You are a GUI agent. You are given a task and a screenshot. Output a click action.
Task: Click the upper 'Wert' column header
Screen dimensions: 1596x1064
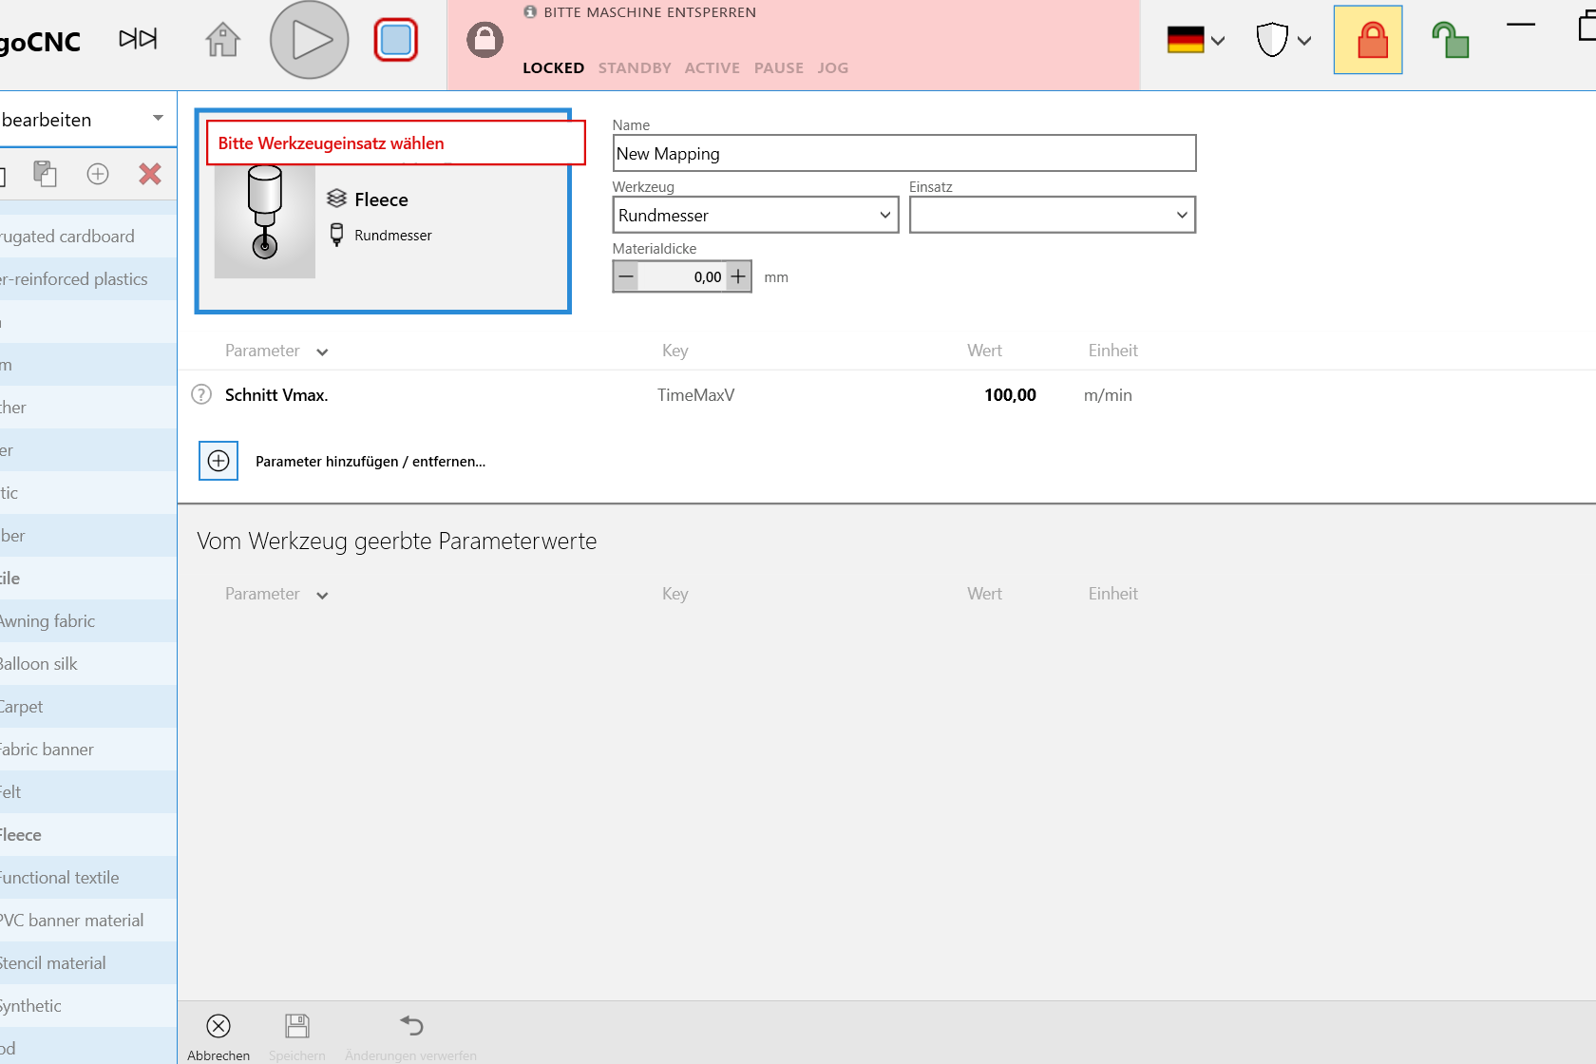click(985, 351)
